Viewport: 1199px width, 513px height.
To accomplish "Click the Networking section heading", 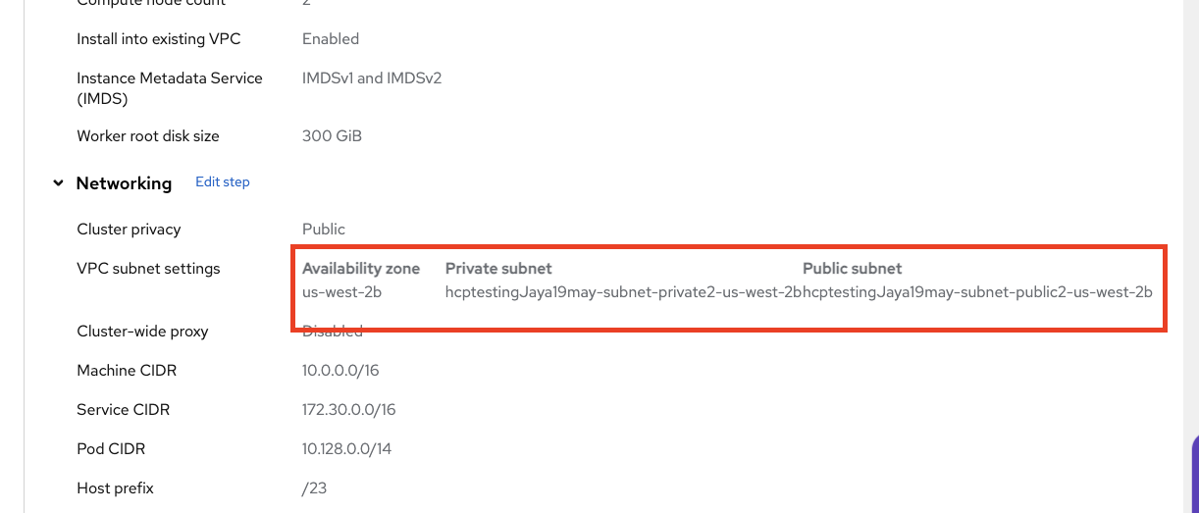I will pyautogui.click(x=124, y=183).
